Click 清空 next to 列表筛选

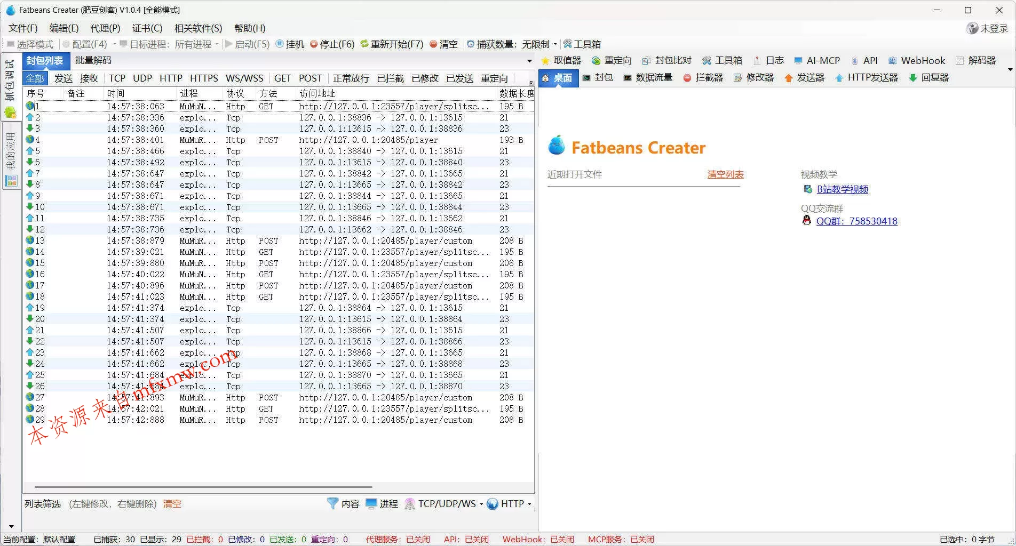point(172,504)
